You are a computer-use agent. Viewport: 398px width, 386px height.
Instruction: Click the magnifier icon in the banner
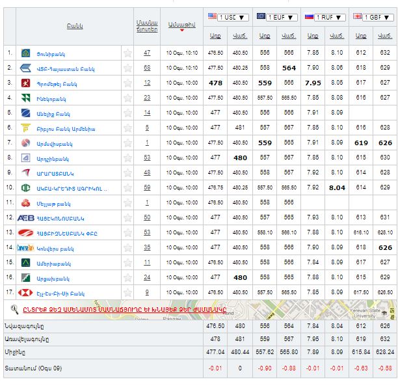pyautogui.click(x=14, y=309)
